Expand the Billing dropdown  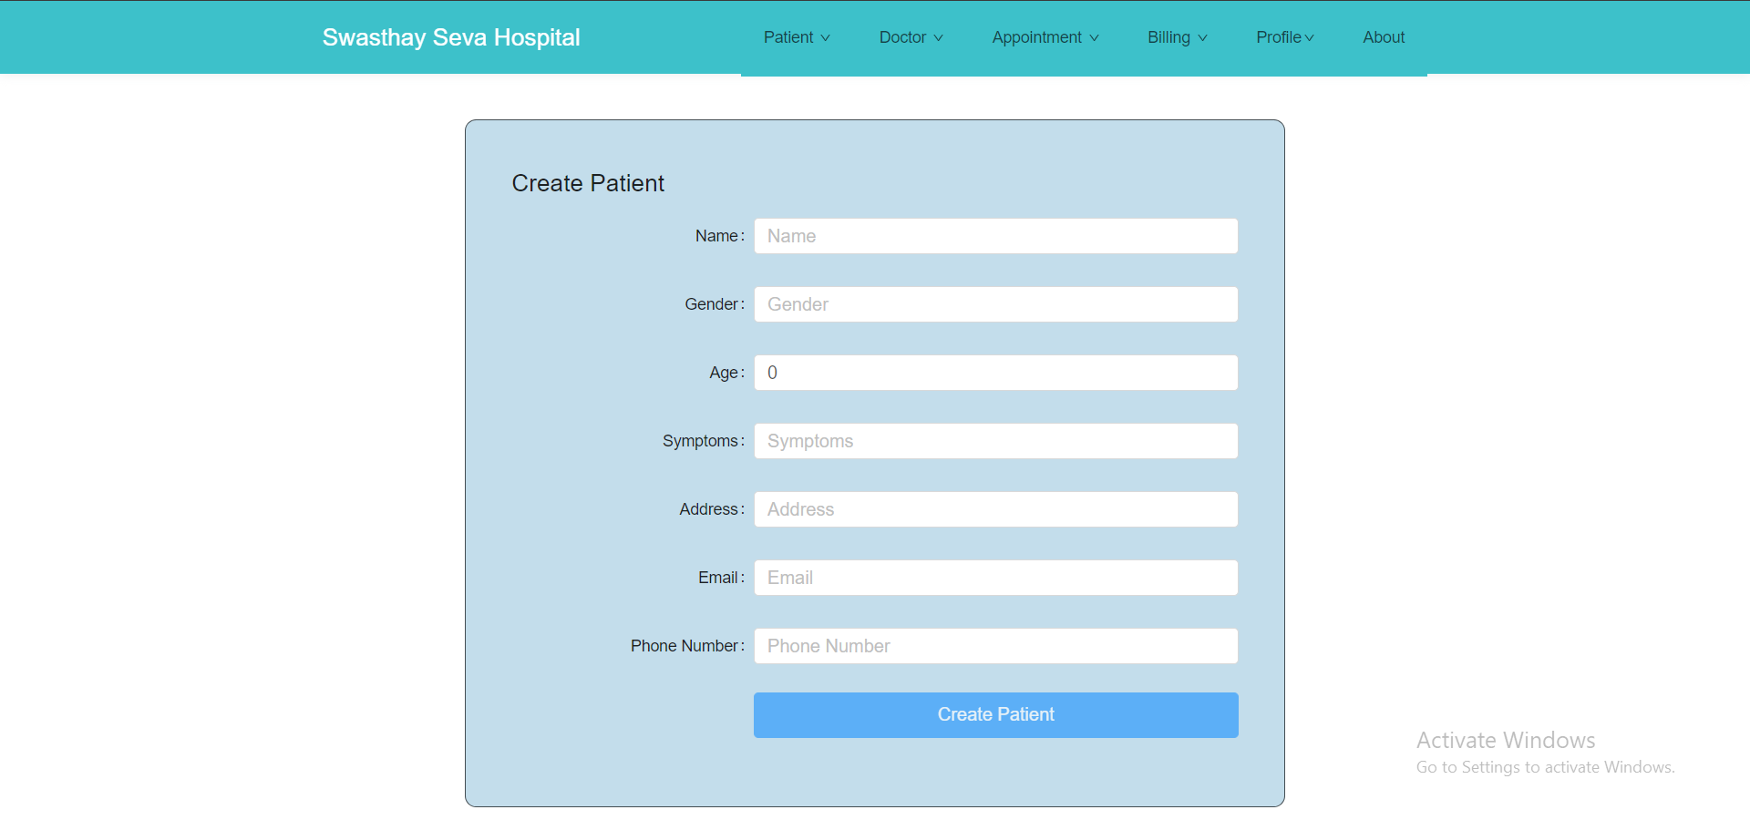click(x=1177, y=37)
